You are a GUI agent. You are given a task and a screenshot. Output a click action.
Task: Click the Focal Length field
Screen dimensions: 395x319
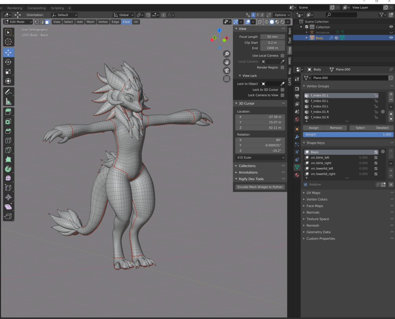pyautogui.click(x=273, y=37)
